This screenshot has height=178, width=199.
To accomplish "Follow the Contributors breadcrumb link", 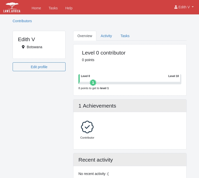I will [22, 21].
